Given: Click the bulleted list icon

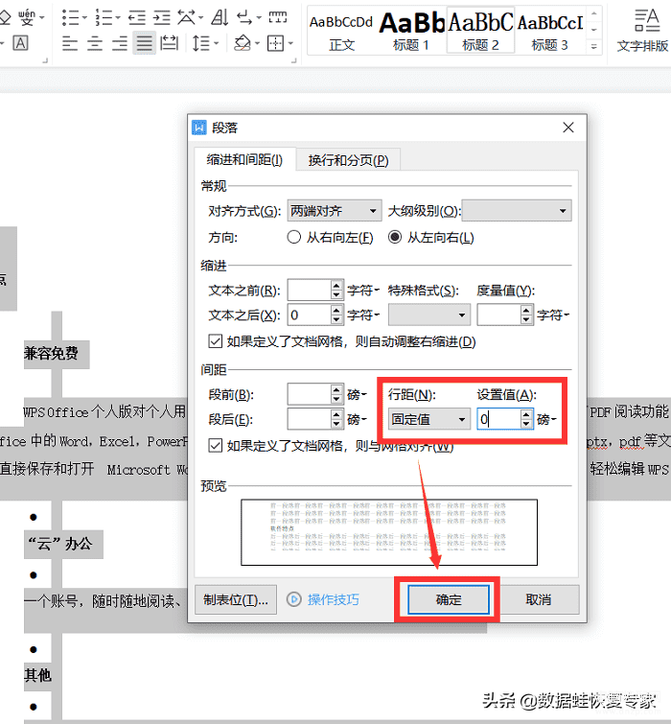Looking at the screenshot, I should [69, 17].
